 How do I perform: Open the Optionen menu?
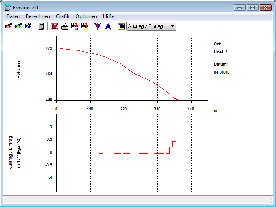click(x=86, y=16)
